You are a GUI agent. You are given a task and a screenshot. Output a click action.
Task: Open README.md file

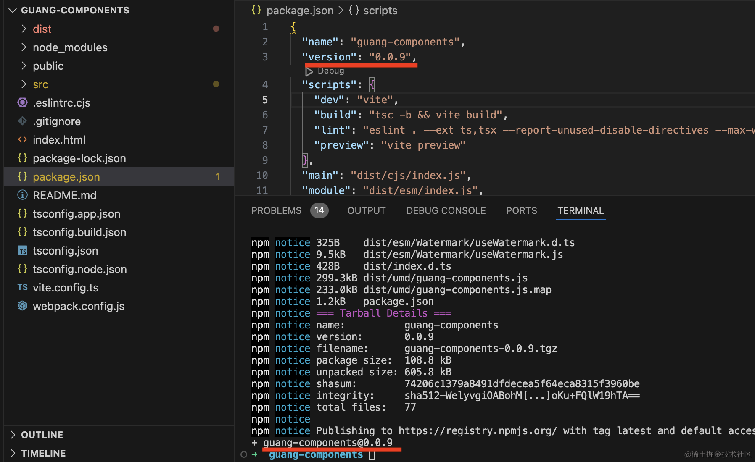pos(65,195)
